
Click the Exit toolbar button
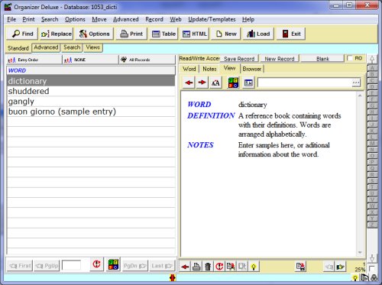pos(291,34)
